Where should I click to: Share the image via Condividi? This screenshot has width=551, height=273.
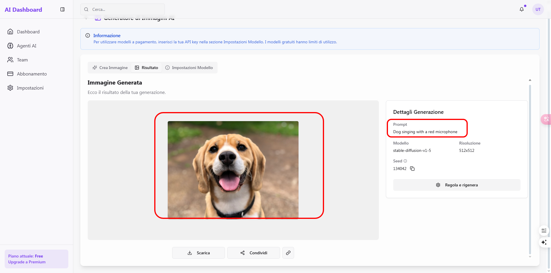[254, 253]
